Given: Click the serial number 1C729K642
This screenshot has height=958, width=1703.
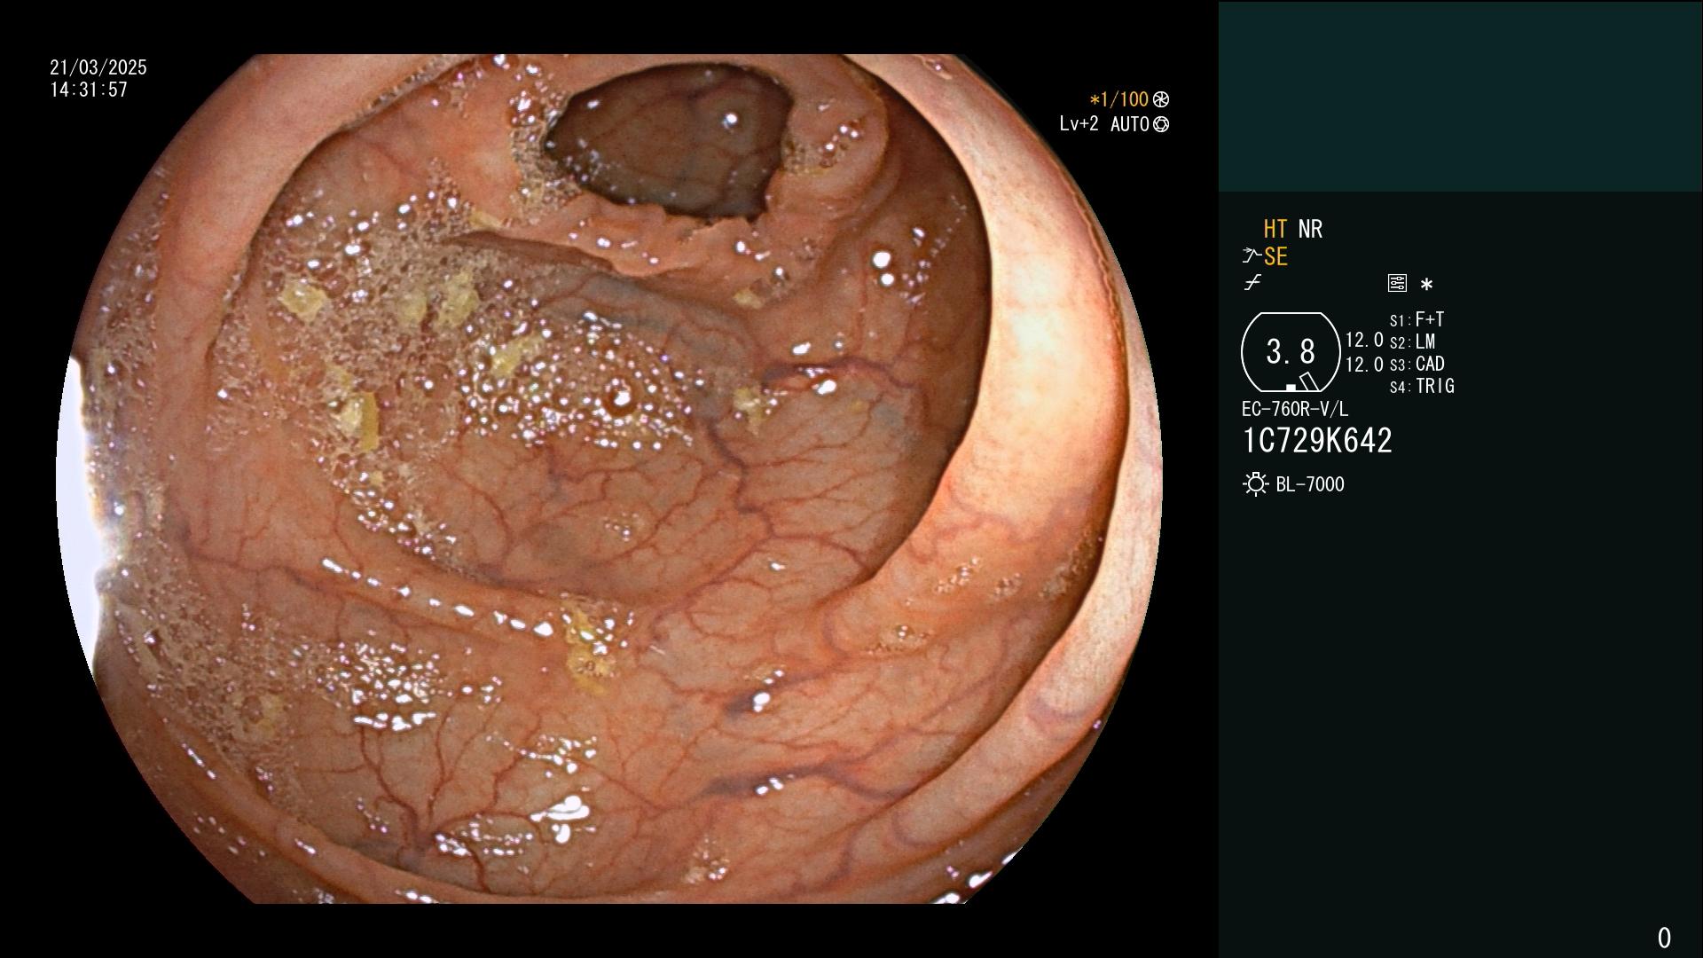Looking at the screenshot, I should [1317, 441].
